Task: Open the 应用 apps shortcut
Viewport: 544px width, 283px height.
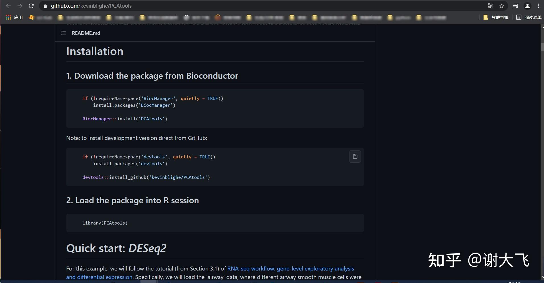Action: 14,17
